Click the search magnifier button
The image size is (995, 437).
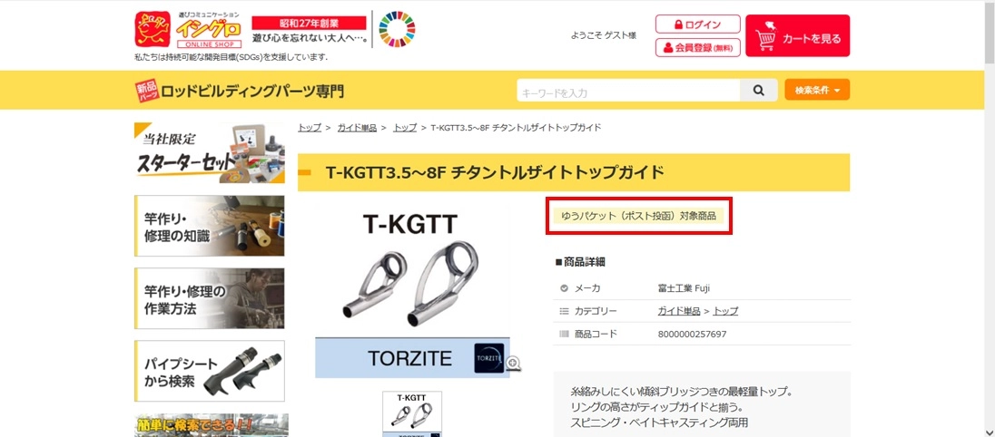pos(758,90)
